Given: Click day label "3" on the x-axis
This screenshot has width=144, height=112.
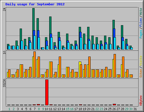Looking at the screenshot, I should point(18,109).
